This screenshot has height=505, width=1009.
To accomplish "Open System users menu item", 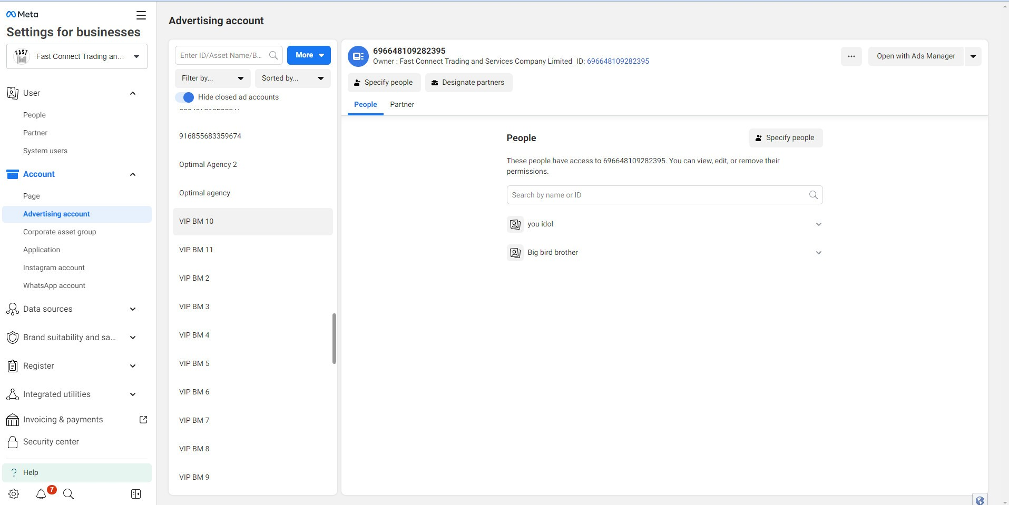I will pos(45,151).
